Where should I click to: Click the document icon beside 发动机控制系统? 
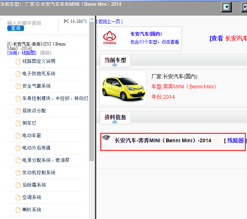point(18,173)
